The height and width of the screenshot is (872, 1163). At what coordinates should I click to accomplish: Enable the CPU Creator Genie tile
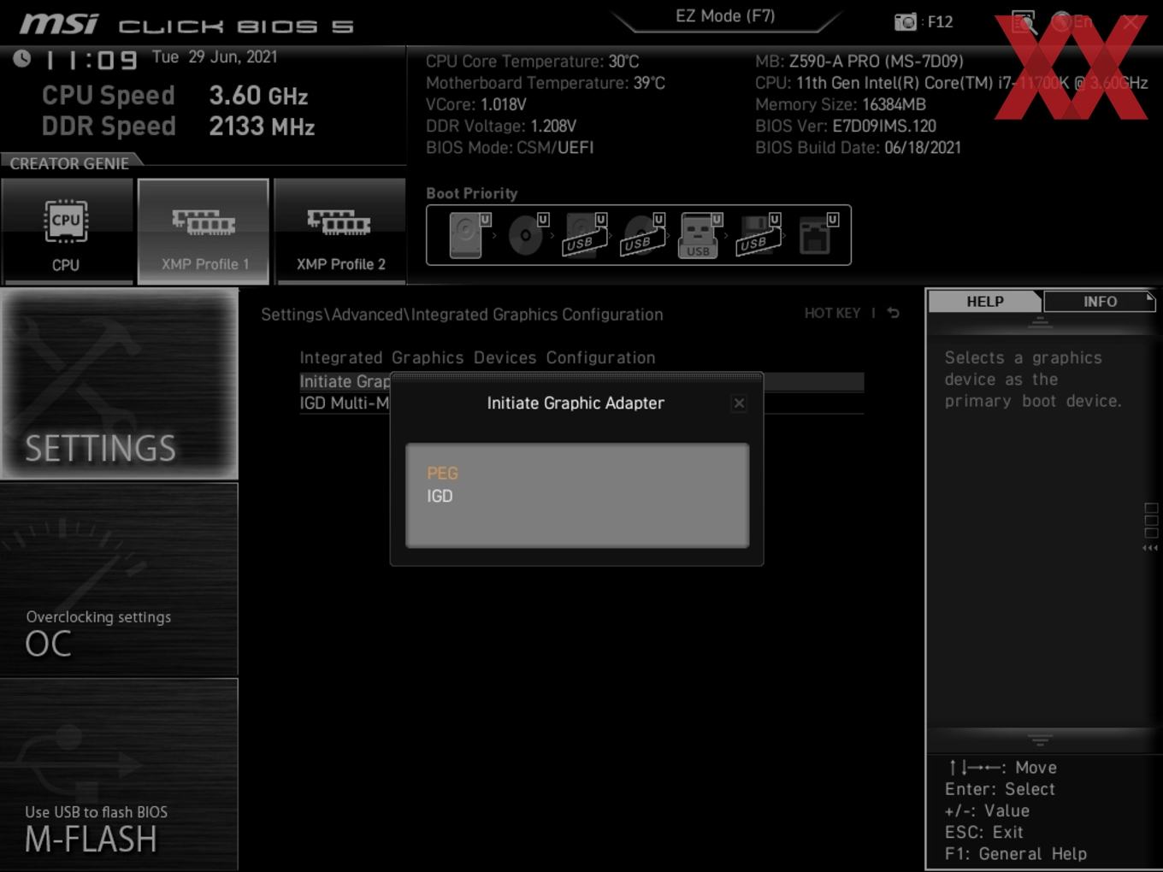point(67,231)
